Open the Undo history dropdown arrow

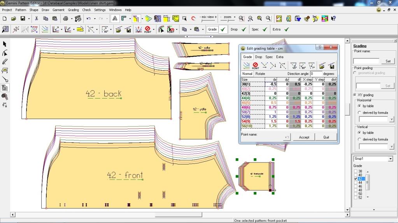pyautogui.click(x=95, y=18)
